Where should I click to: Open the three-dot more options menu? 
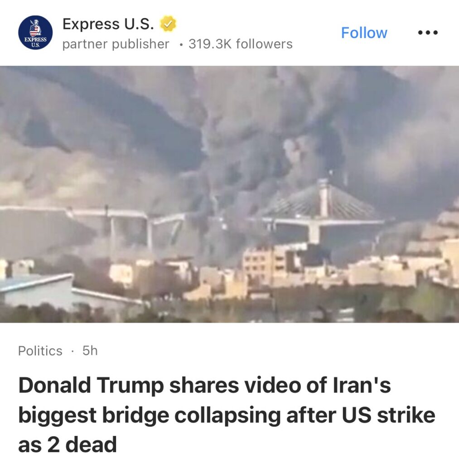point(428,33)
